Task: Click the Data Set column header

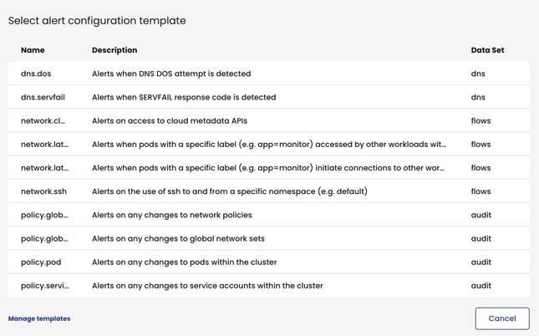Action: (x=487, y=50)
